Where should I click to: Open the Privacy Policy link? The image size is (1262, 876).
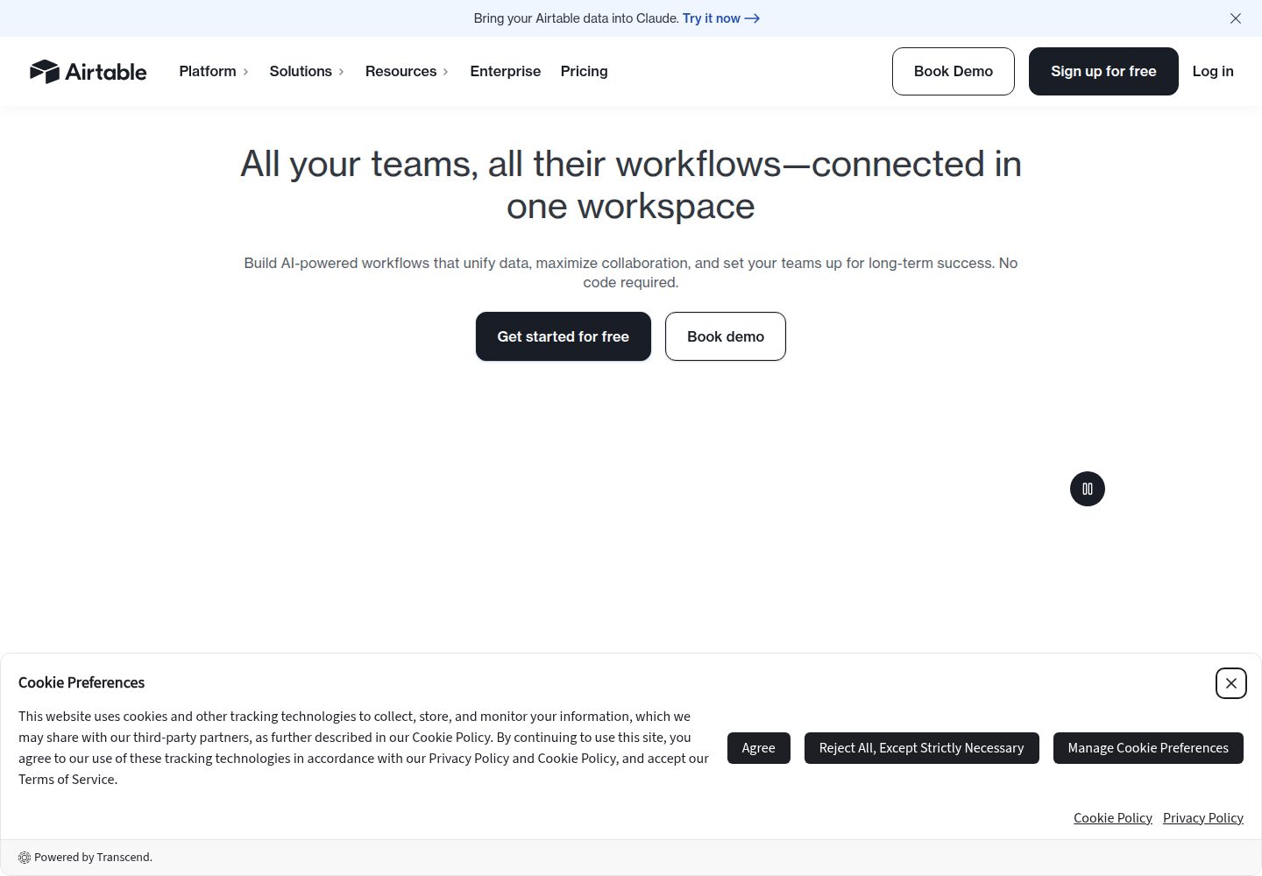1202,817
